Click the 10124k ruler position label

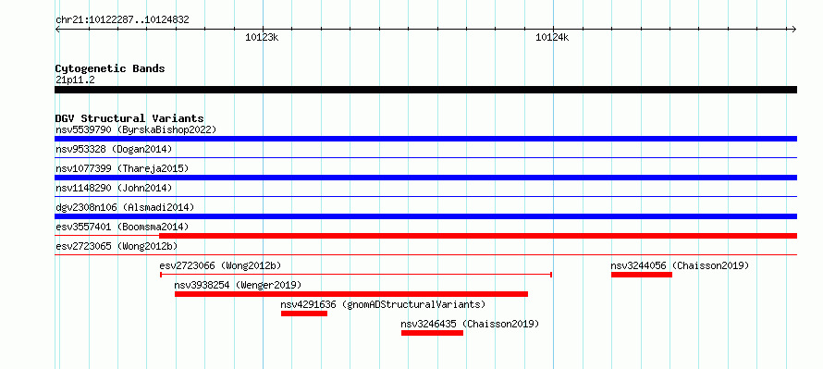coord(552,37)
